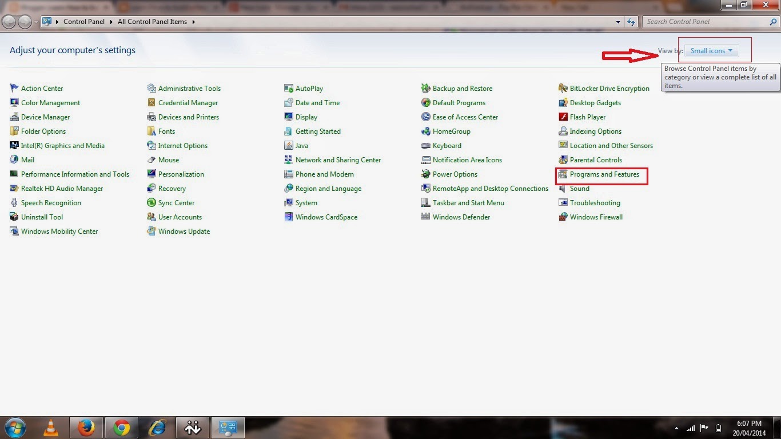The image size is (781, 439).
Task: Click the Color Management icon
Action: coord(14,102)
